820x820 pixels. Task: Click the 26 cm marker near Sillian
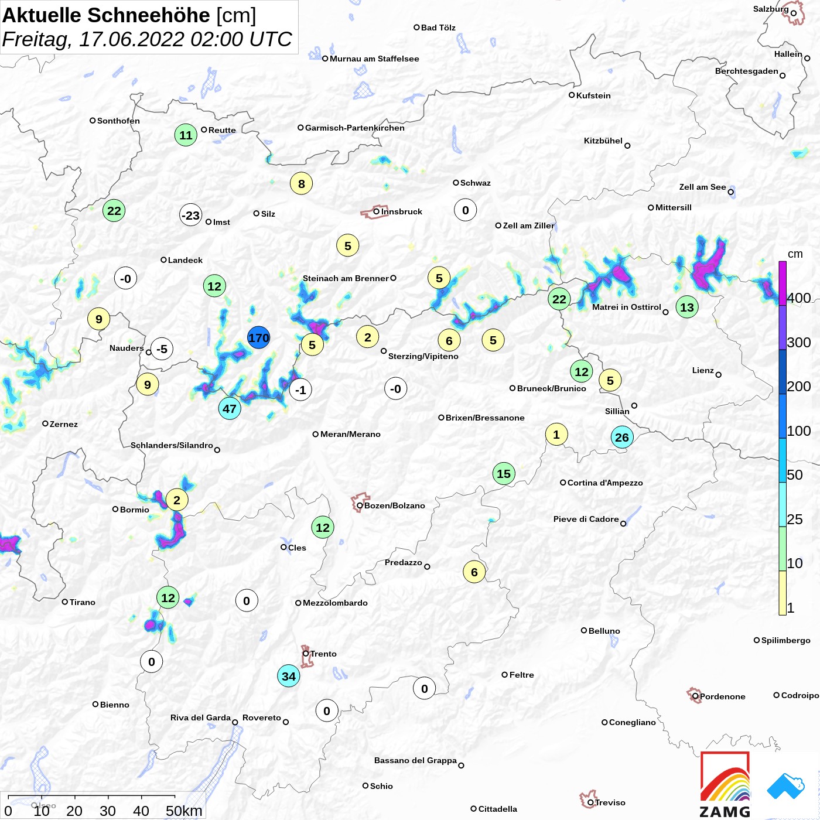coord(622,437)
